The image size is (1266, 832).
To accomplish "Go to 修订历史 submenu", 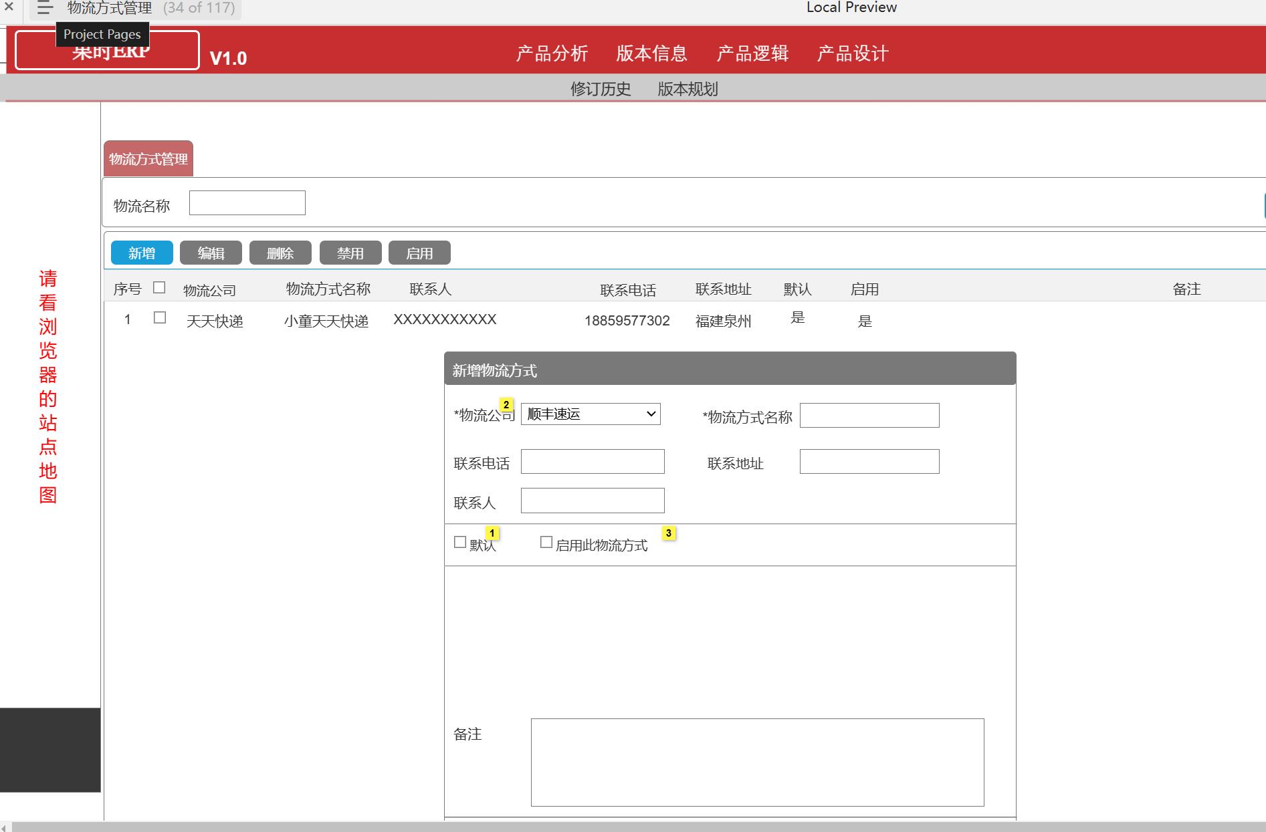I will pos(601,89).
